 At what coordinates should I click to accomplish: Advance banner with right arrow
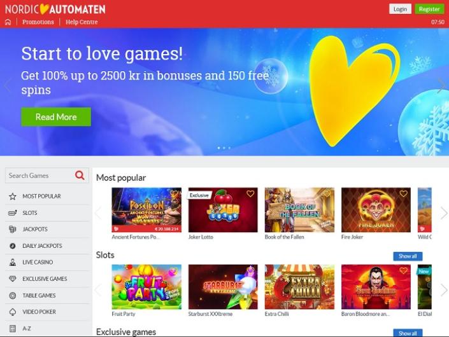tap(441, 85)
